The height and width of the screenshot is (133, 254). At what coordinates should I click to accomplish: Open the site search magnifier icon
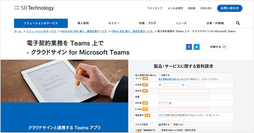pyautogui.click(x=238, y=23)
